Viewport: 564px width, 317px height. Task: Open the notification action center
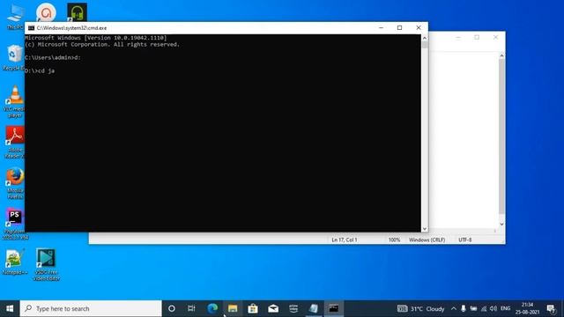point(551,309)
